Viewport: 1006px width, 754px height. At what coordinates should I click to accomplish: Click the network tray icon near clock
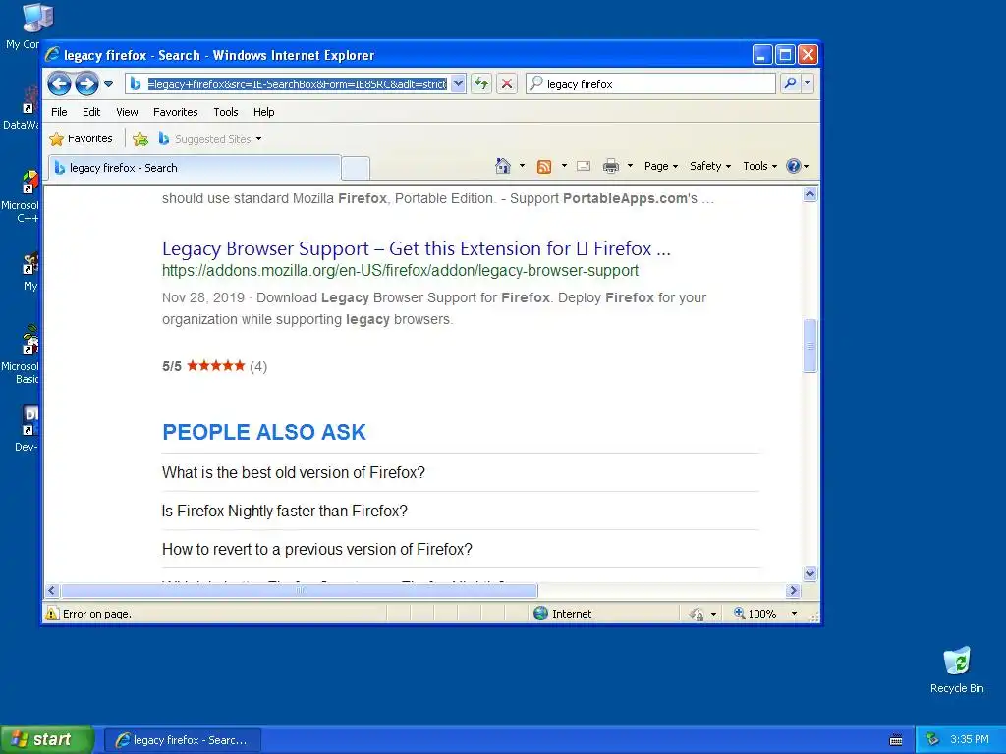point(933,740)
